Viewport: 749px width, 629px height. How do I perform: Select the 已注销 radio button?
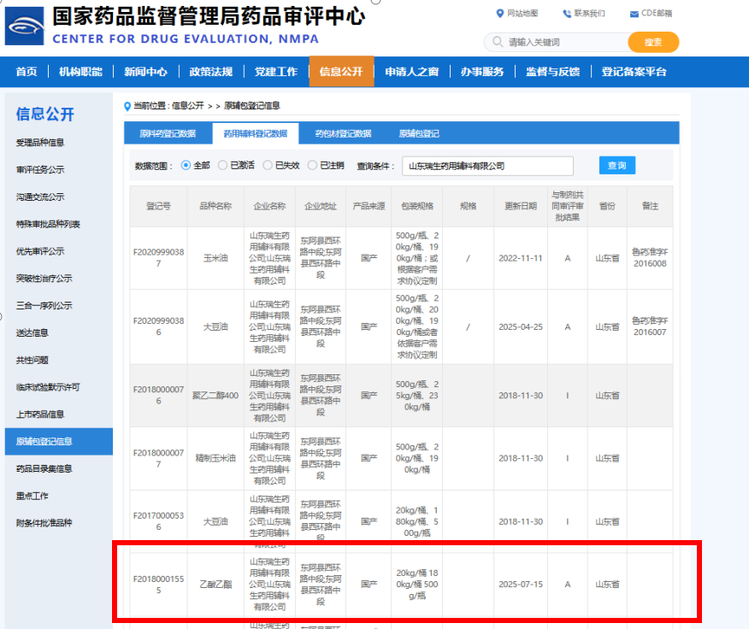[312, 165]
